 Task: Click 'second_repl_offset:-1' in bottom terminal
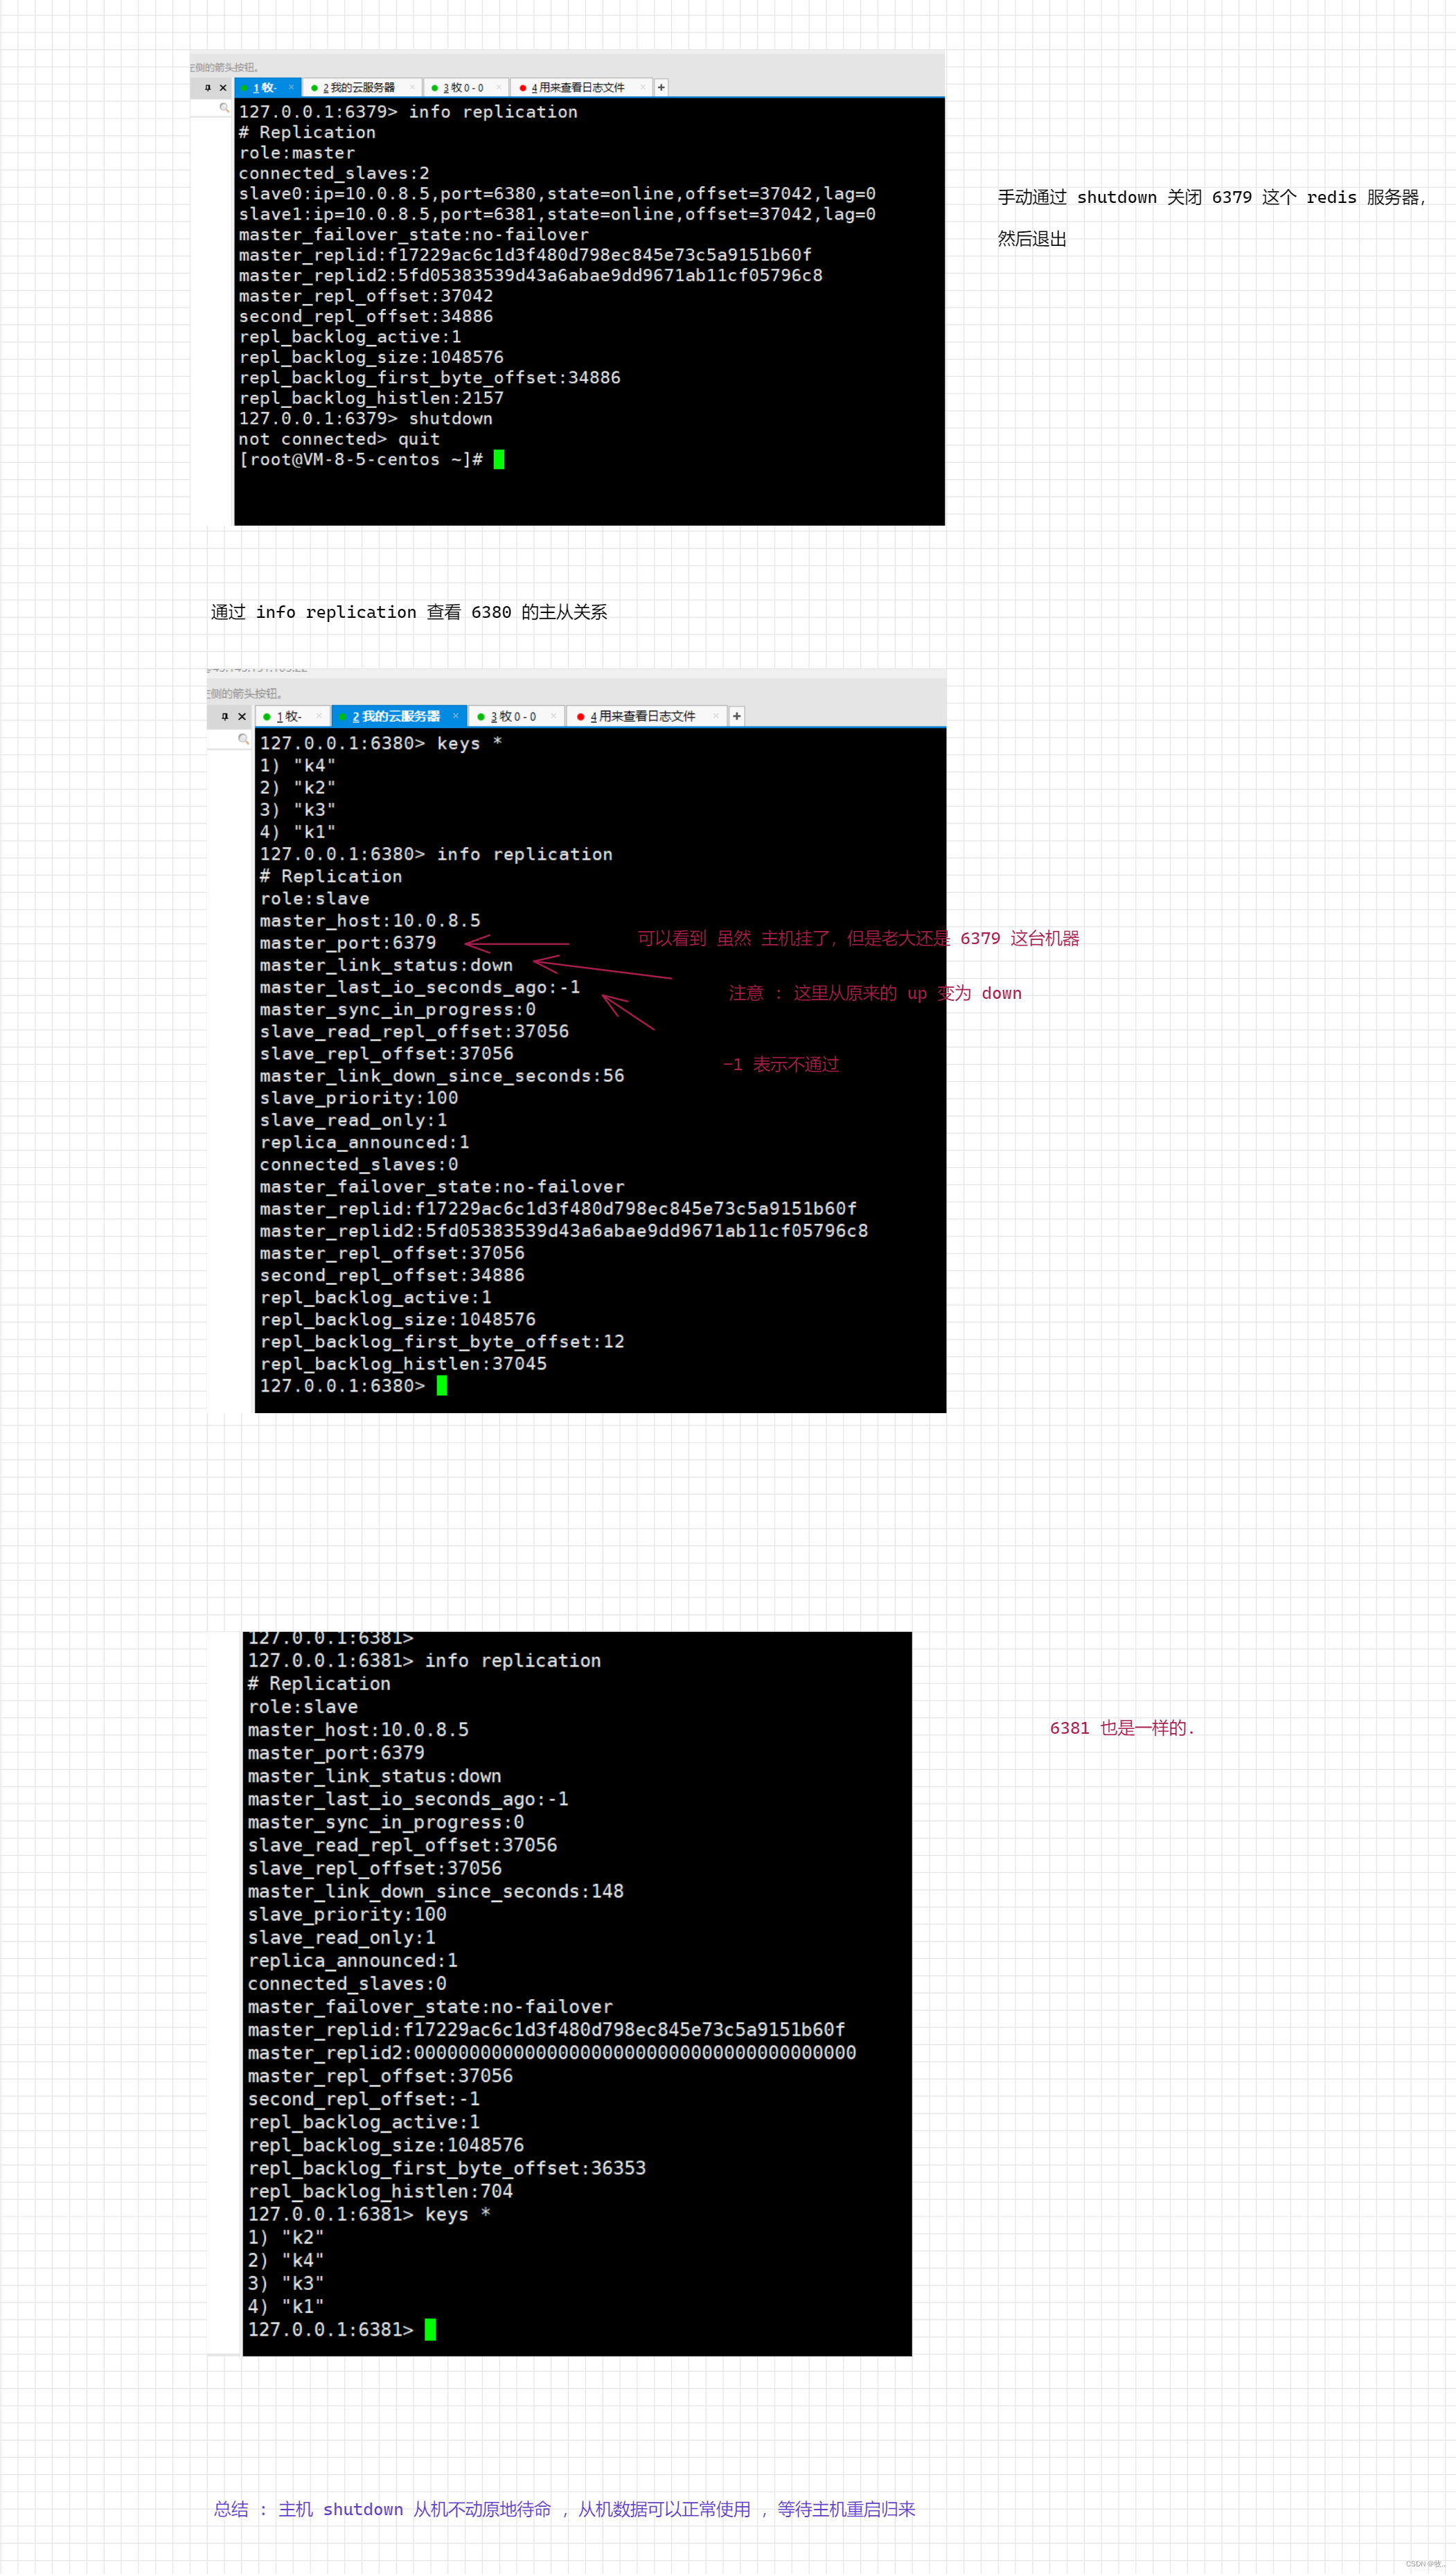[364, 2099]
